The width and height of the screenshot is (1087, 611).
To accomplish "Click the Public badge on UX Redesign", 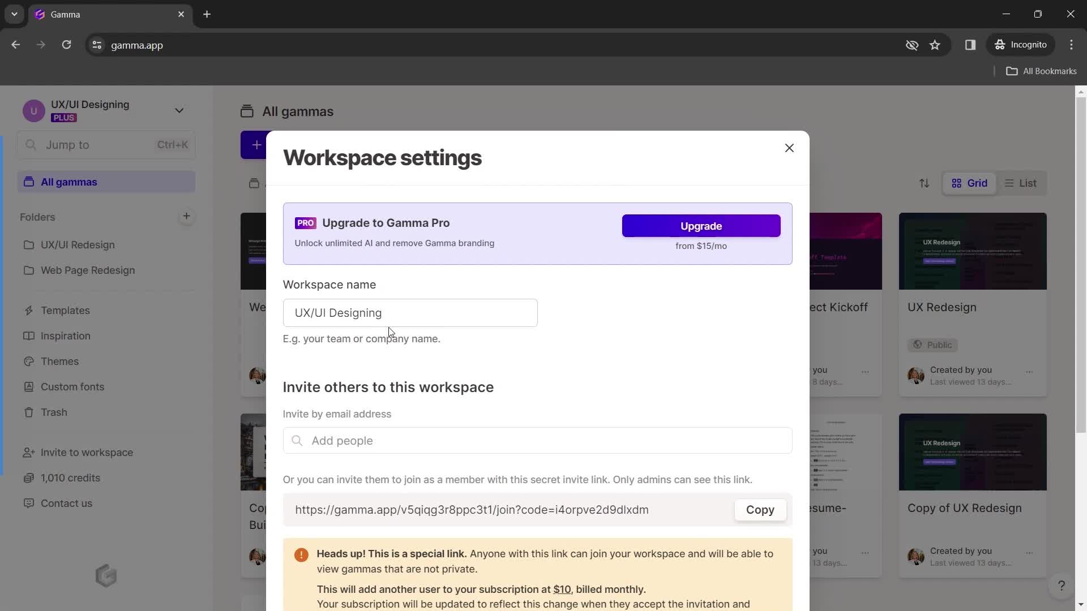I will (932, 345).
